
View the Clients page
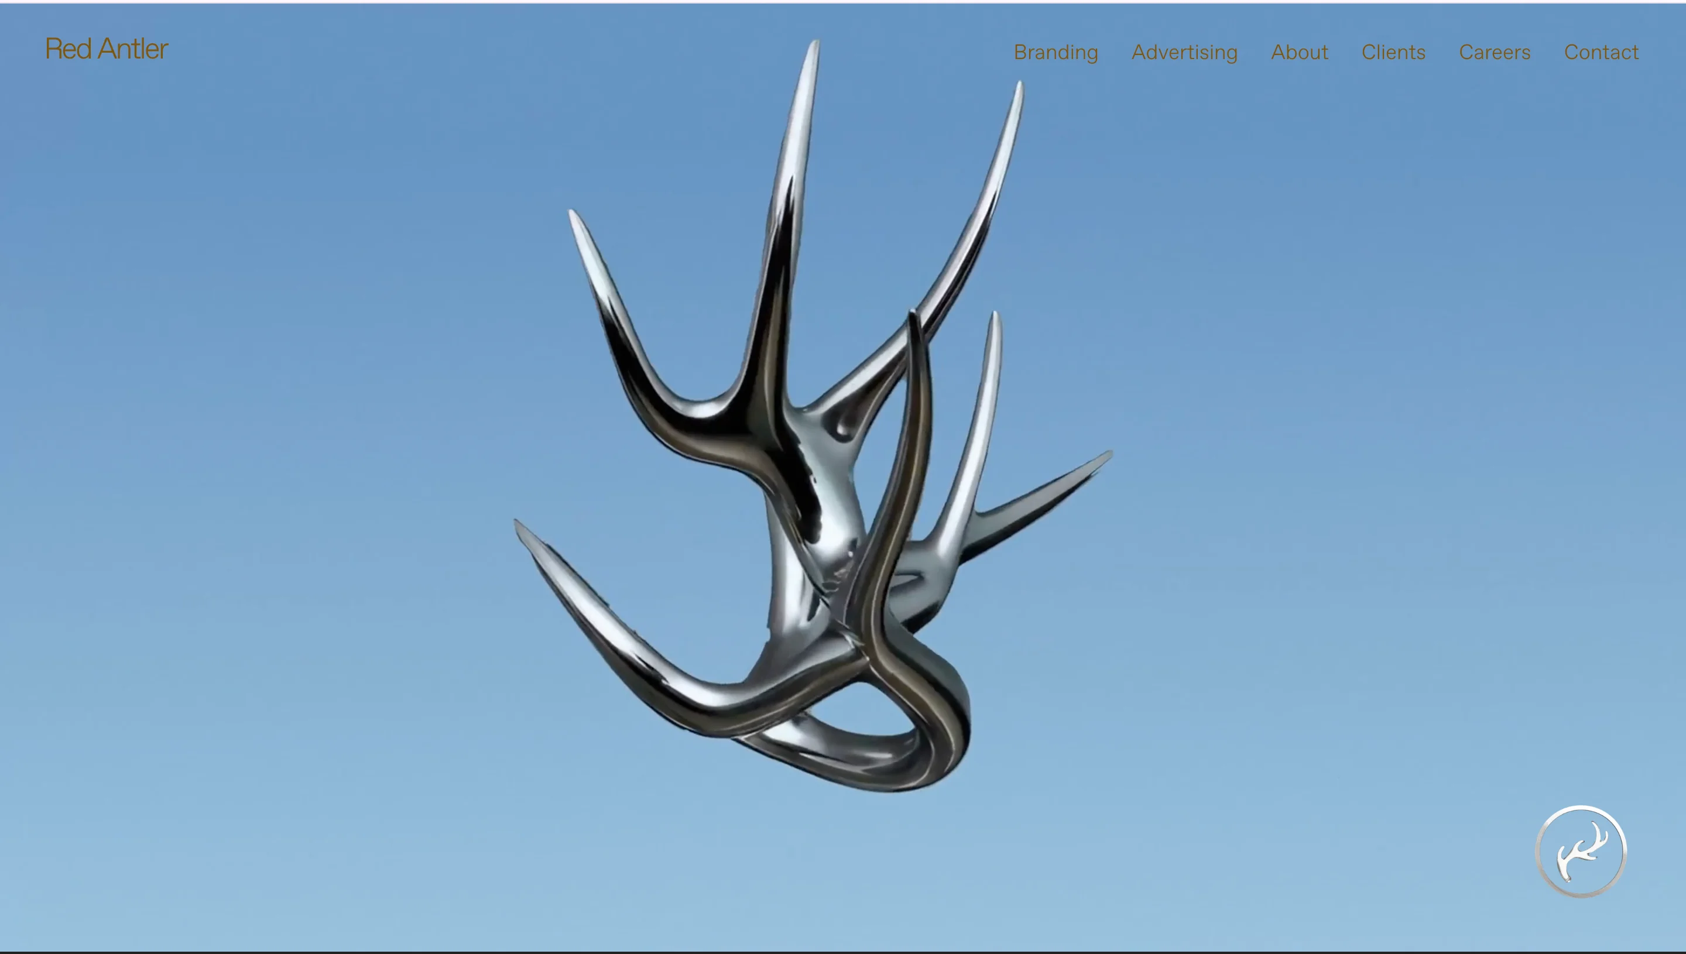point(1393,52)
